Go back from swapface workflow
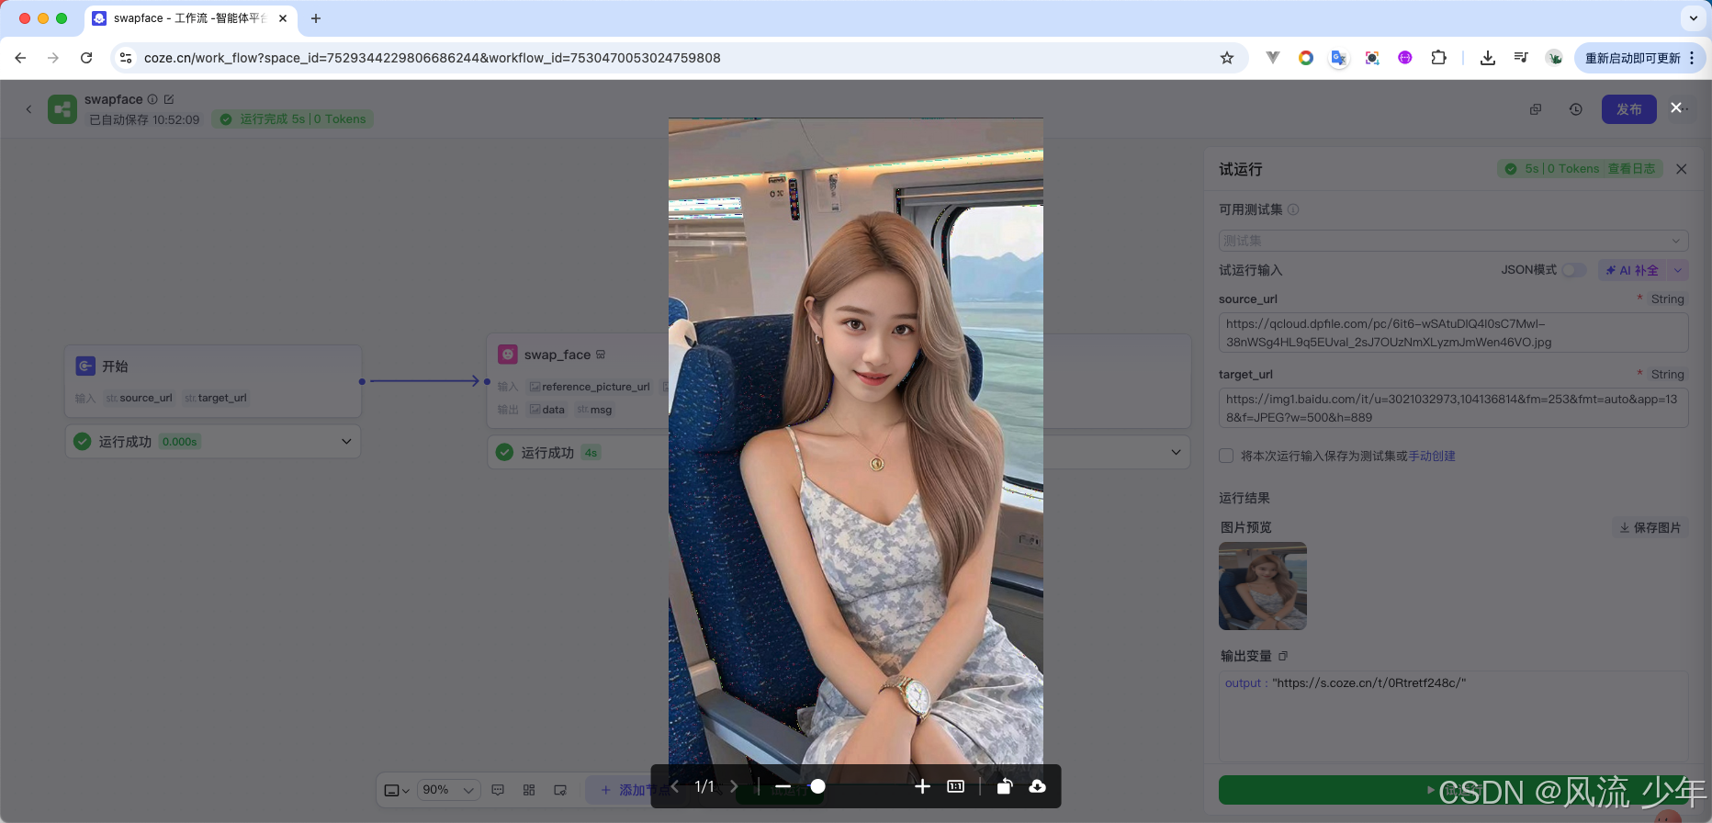This screenshot has width=1712, height=823. (x=28, y=109)
